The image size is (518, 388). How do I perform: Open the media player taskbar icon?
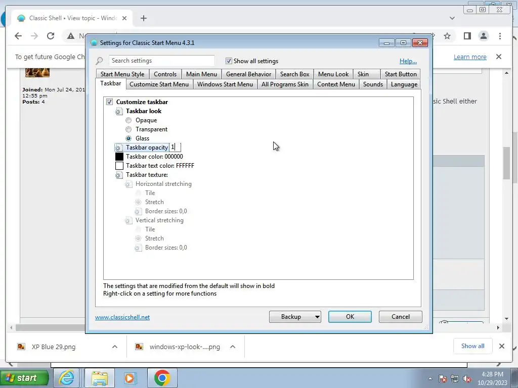pos(129,378)
